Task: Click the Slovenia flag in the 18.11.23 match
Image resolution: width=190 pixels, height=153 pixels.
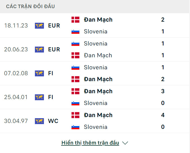Action: [x=75, y=31]
